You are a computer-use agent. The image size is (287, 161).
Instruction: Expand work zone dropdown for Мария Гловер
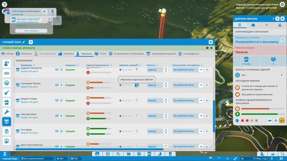201,100
